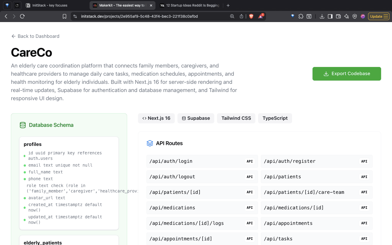
Task: Show the browser sidebar panel
Action: (330, 16)
